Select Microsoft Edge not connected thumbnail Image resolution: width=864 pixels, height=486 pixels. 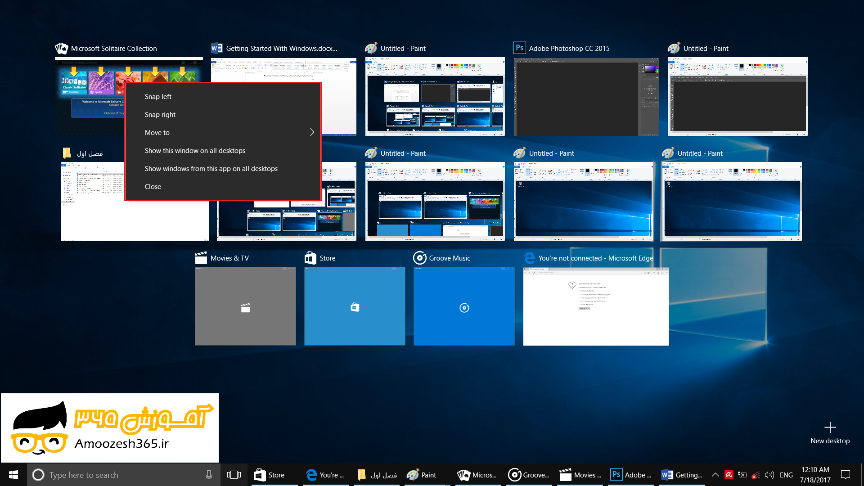tap(596, 306)
